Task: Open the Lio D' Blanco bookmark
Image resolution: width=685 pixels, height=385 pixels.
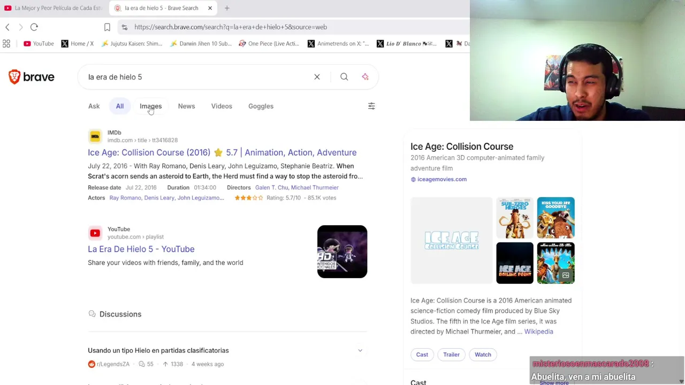Action: [x=407, y=44]
